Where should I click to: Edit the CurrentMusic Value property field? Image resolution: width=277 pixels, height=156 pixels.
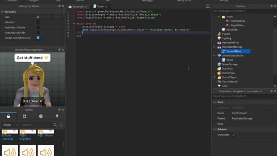(x=253, y=124)
